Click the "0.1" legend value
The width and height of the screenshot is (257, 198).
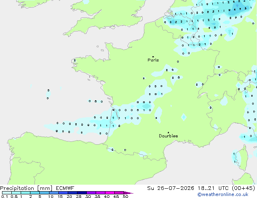pos(4,196)
